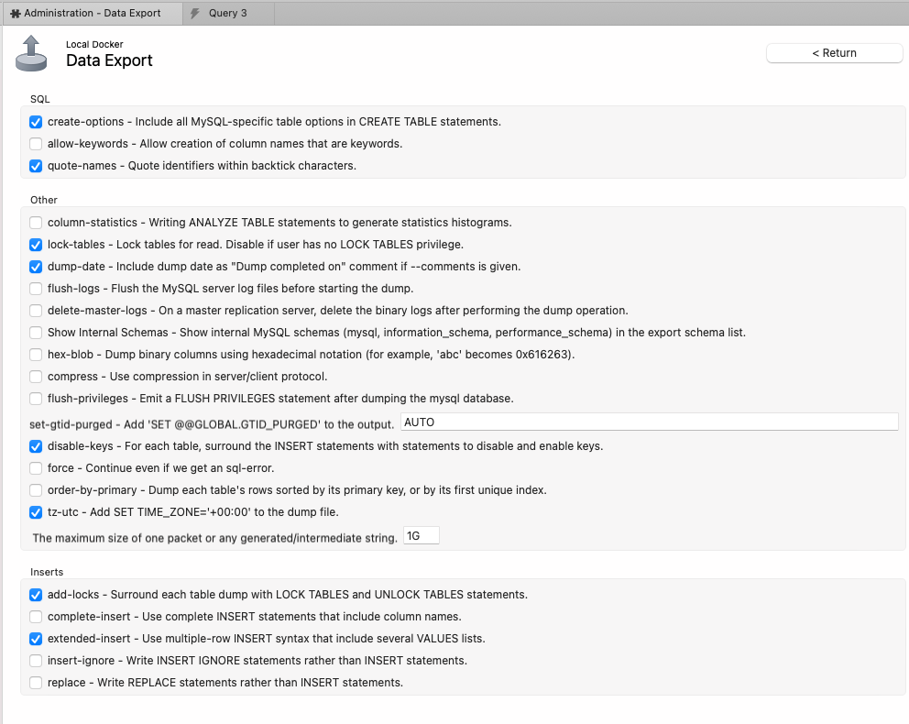Click the Administration tab puzzle icon
The image size is (909, 724).
coord(16,14)
